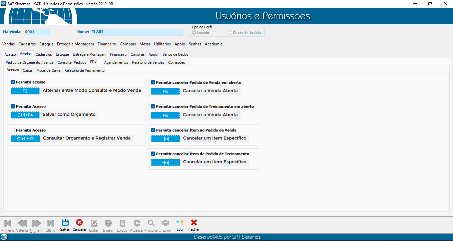
Task: Click the Salvar floppy disk icon
Action: tap(65, 223)
